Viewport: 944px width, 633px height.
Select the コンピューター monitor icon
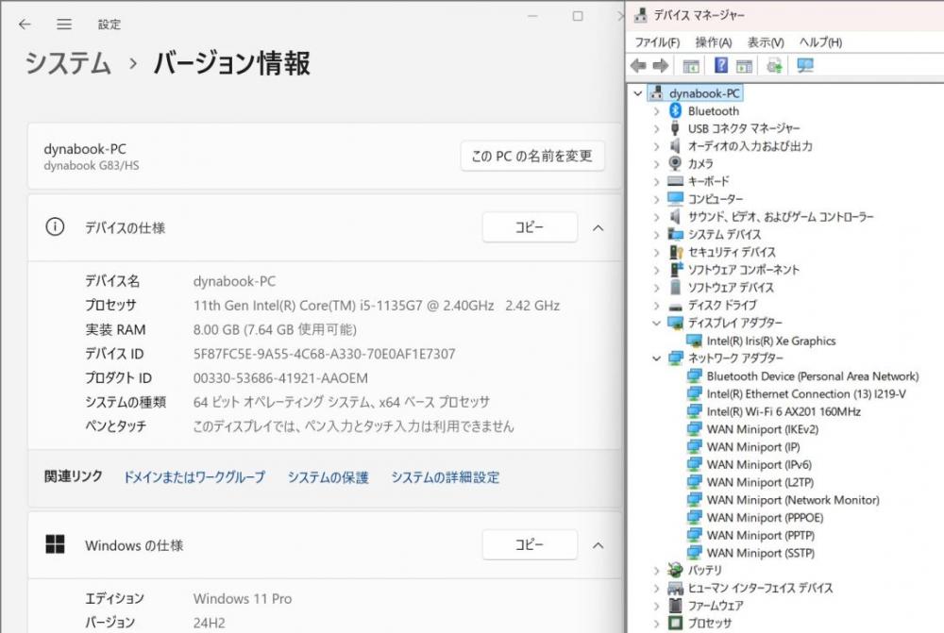tap(676, 198)
